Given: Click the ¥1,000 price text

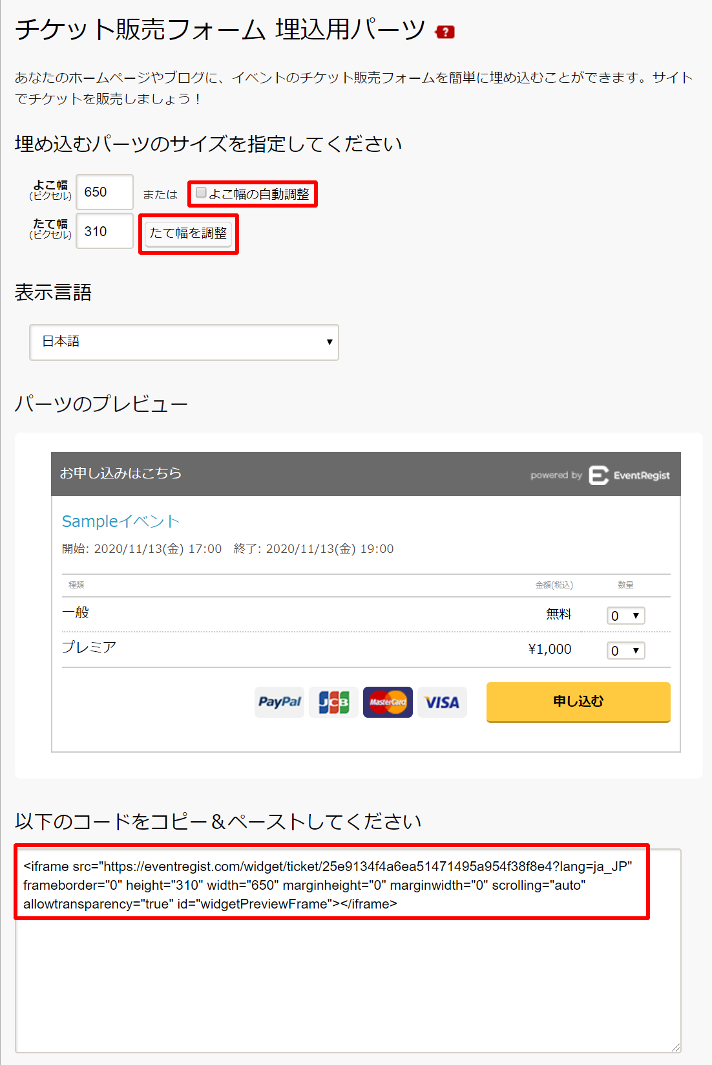Looking at the screenshot, I should click(550, 649).
